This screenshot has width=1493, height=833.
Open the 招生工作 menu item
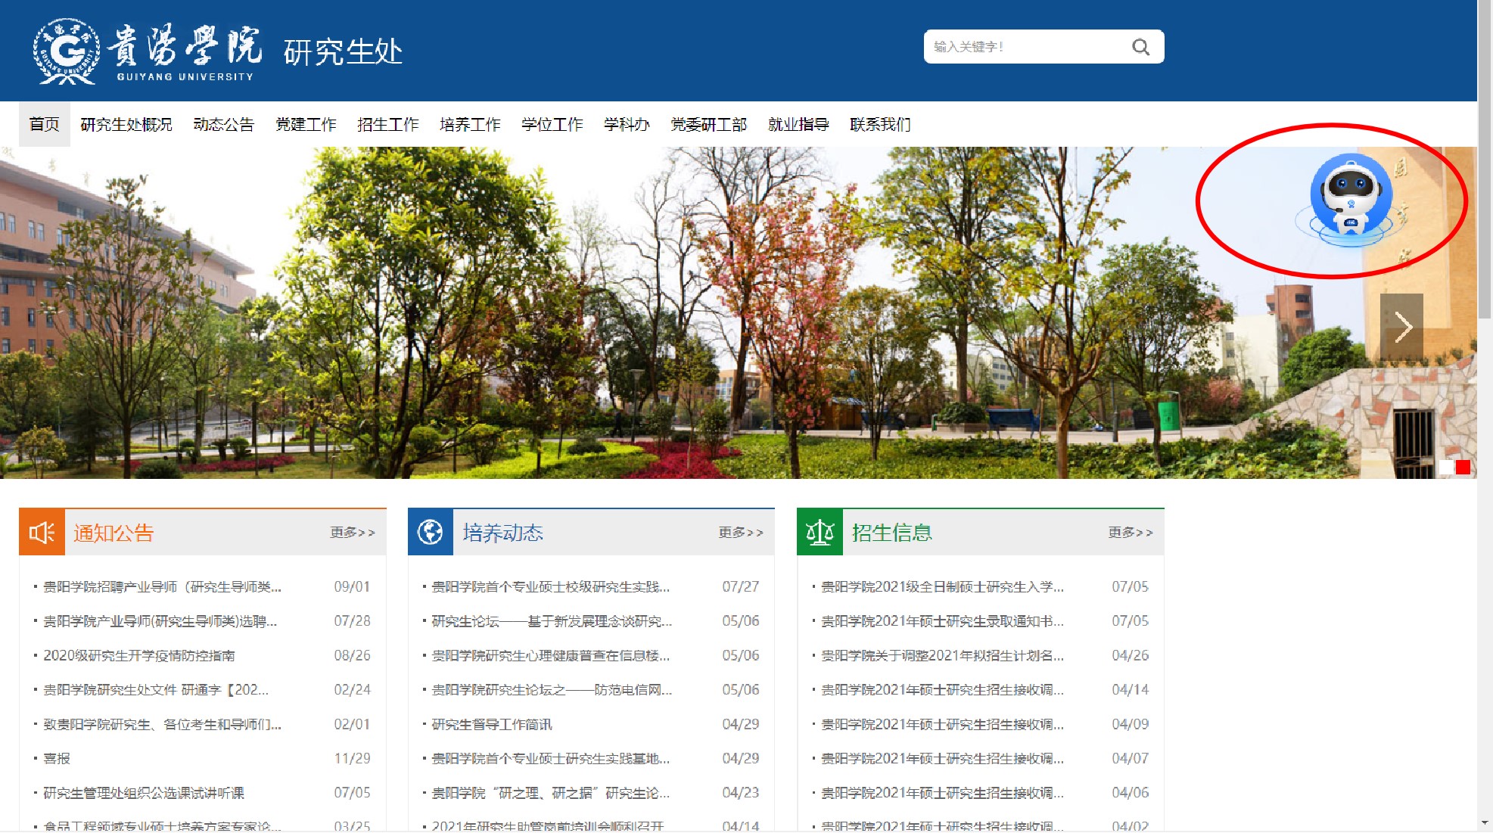(387, 125)
